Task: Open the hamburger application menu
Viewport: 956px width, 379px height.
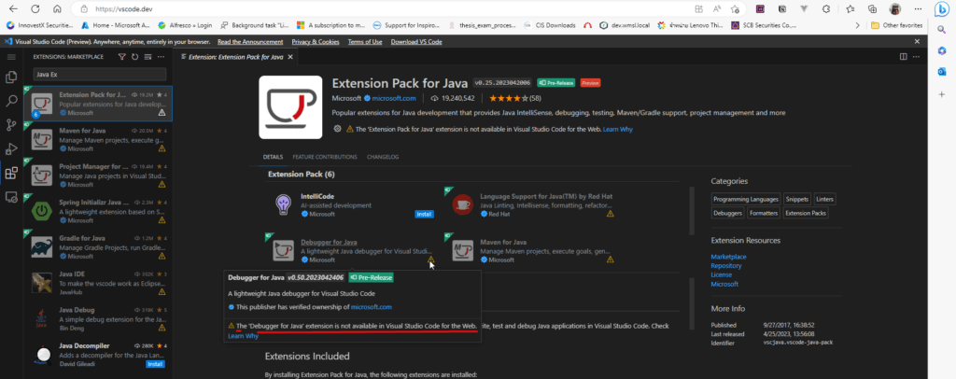Action: [10, 57]
